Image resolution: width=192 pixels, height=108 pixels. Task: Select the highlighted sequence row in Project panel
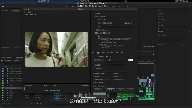pyautogui.click(x=12, y=88)
